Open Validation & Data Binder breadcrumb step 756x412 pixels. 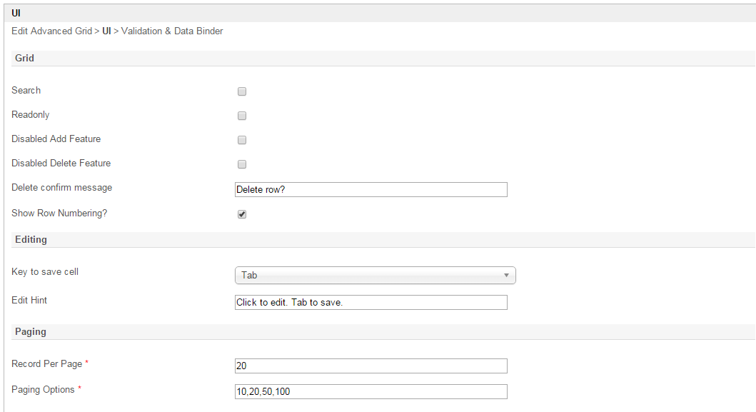pyautogui.click(x=172, y=31)
